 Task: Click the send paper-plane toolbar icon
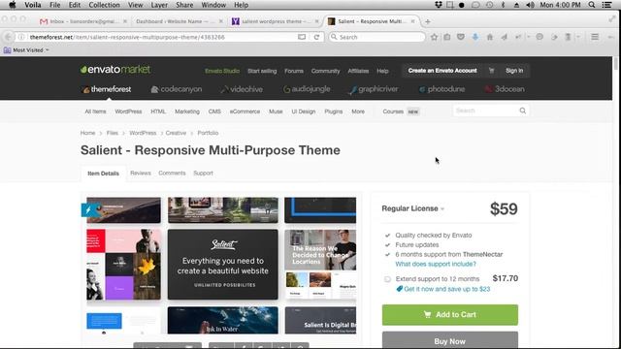click(505, 37)
